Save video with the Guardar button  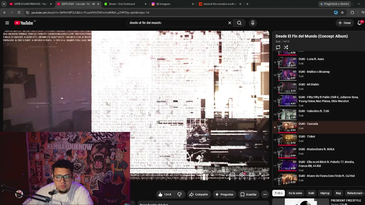coord(248,194)
